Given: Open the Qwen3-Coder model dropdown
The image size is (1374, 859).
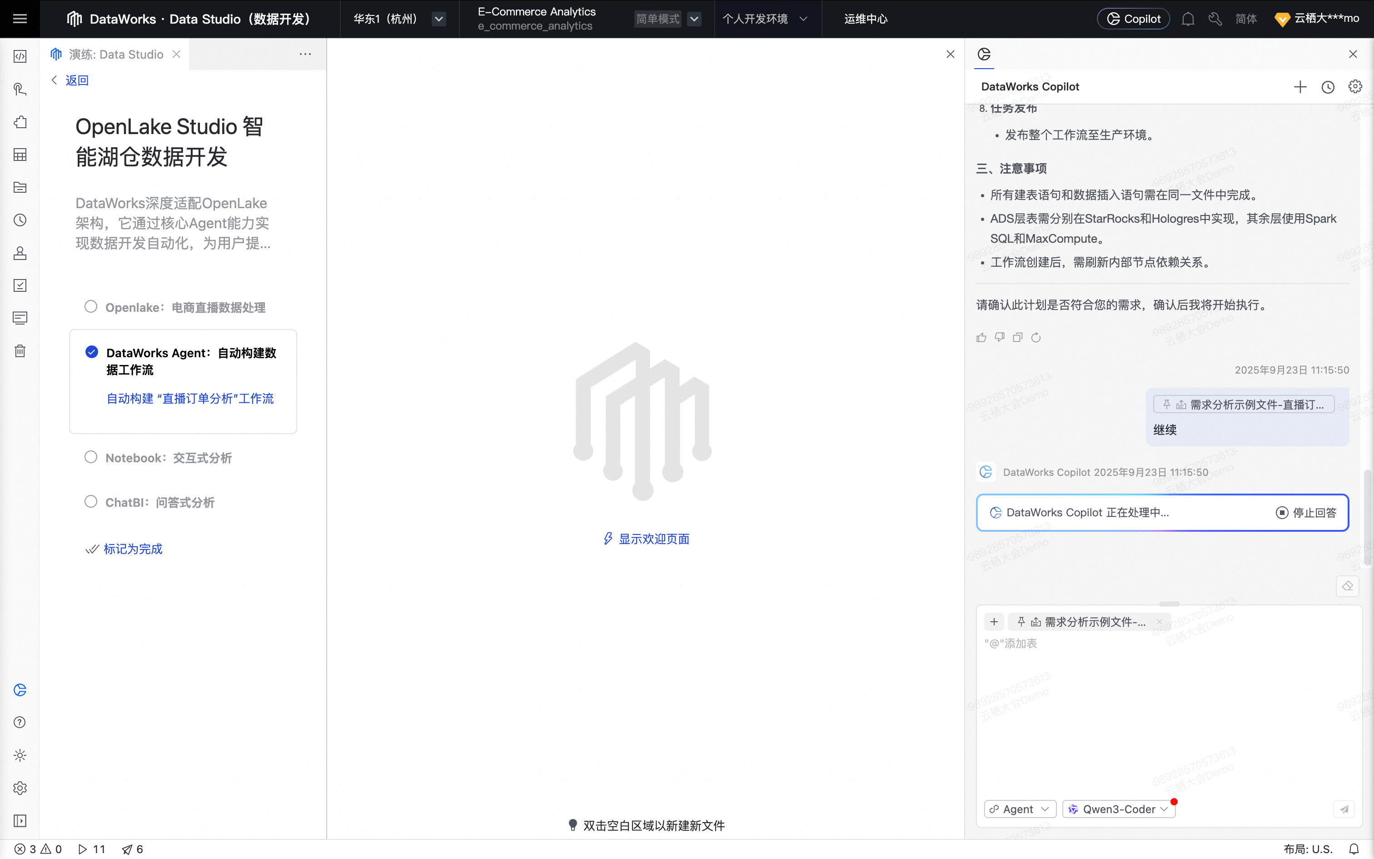Looking at the screenshot, I should (1119, 809).
